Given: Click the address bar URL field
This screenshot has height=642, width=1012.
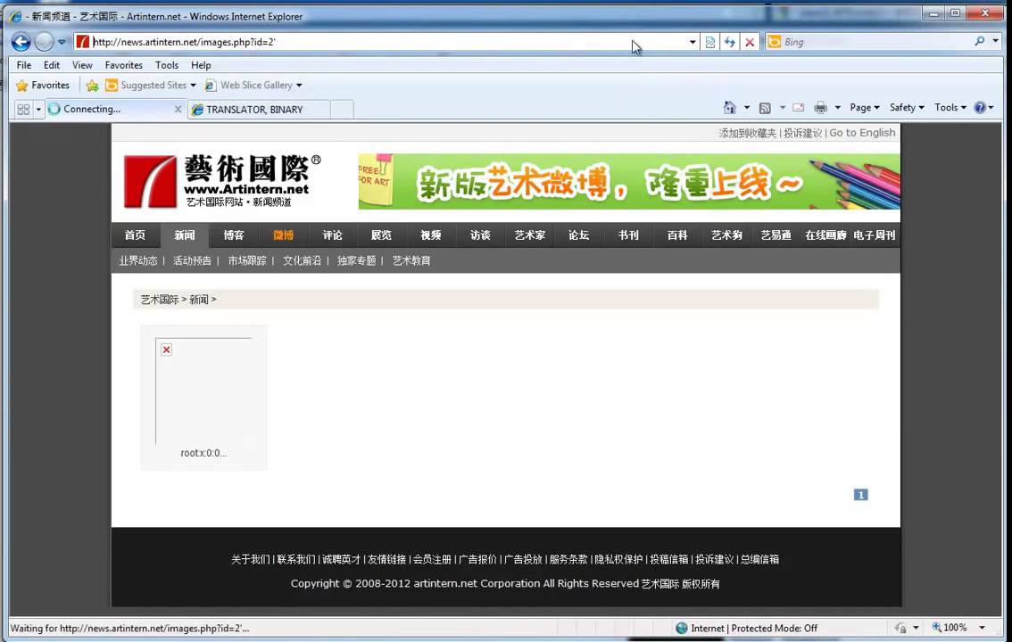Looking at the screenshot, I should click(x=381, y=42).
